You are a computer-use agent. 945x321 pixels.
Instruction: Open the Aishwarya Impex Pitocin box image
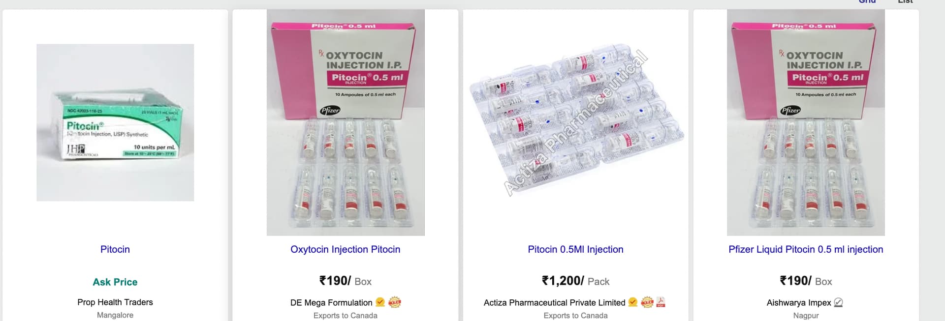[x=806, y=122]
